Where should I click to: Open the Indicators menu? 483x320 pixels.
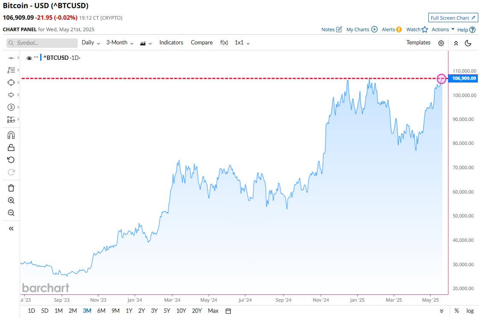pyautogui.click(x=171, y=43)
